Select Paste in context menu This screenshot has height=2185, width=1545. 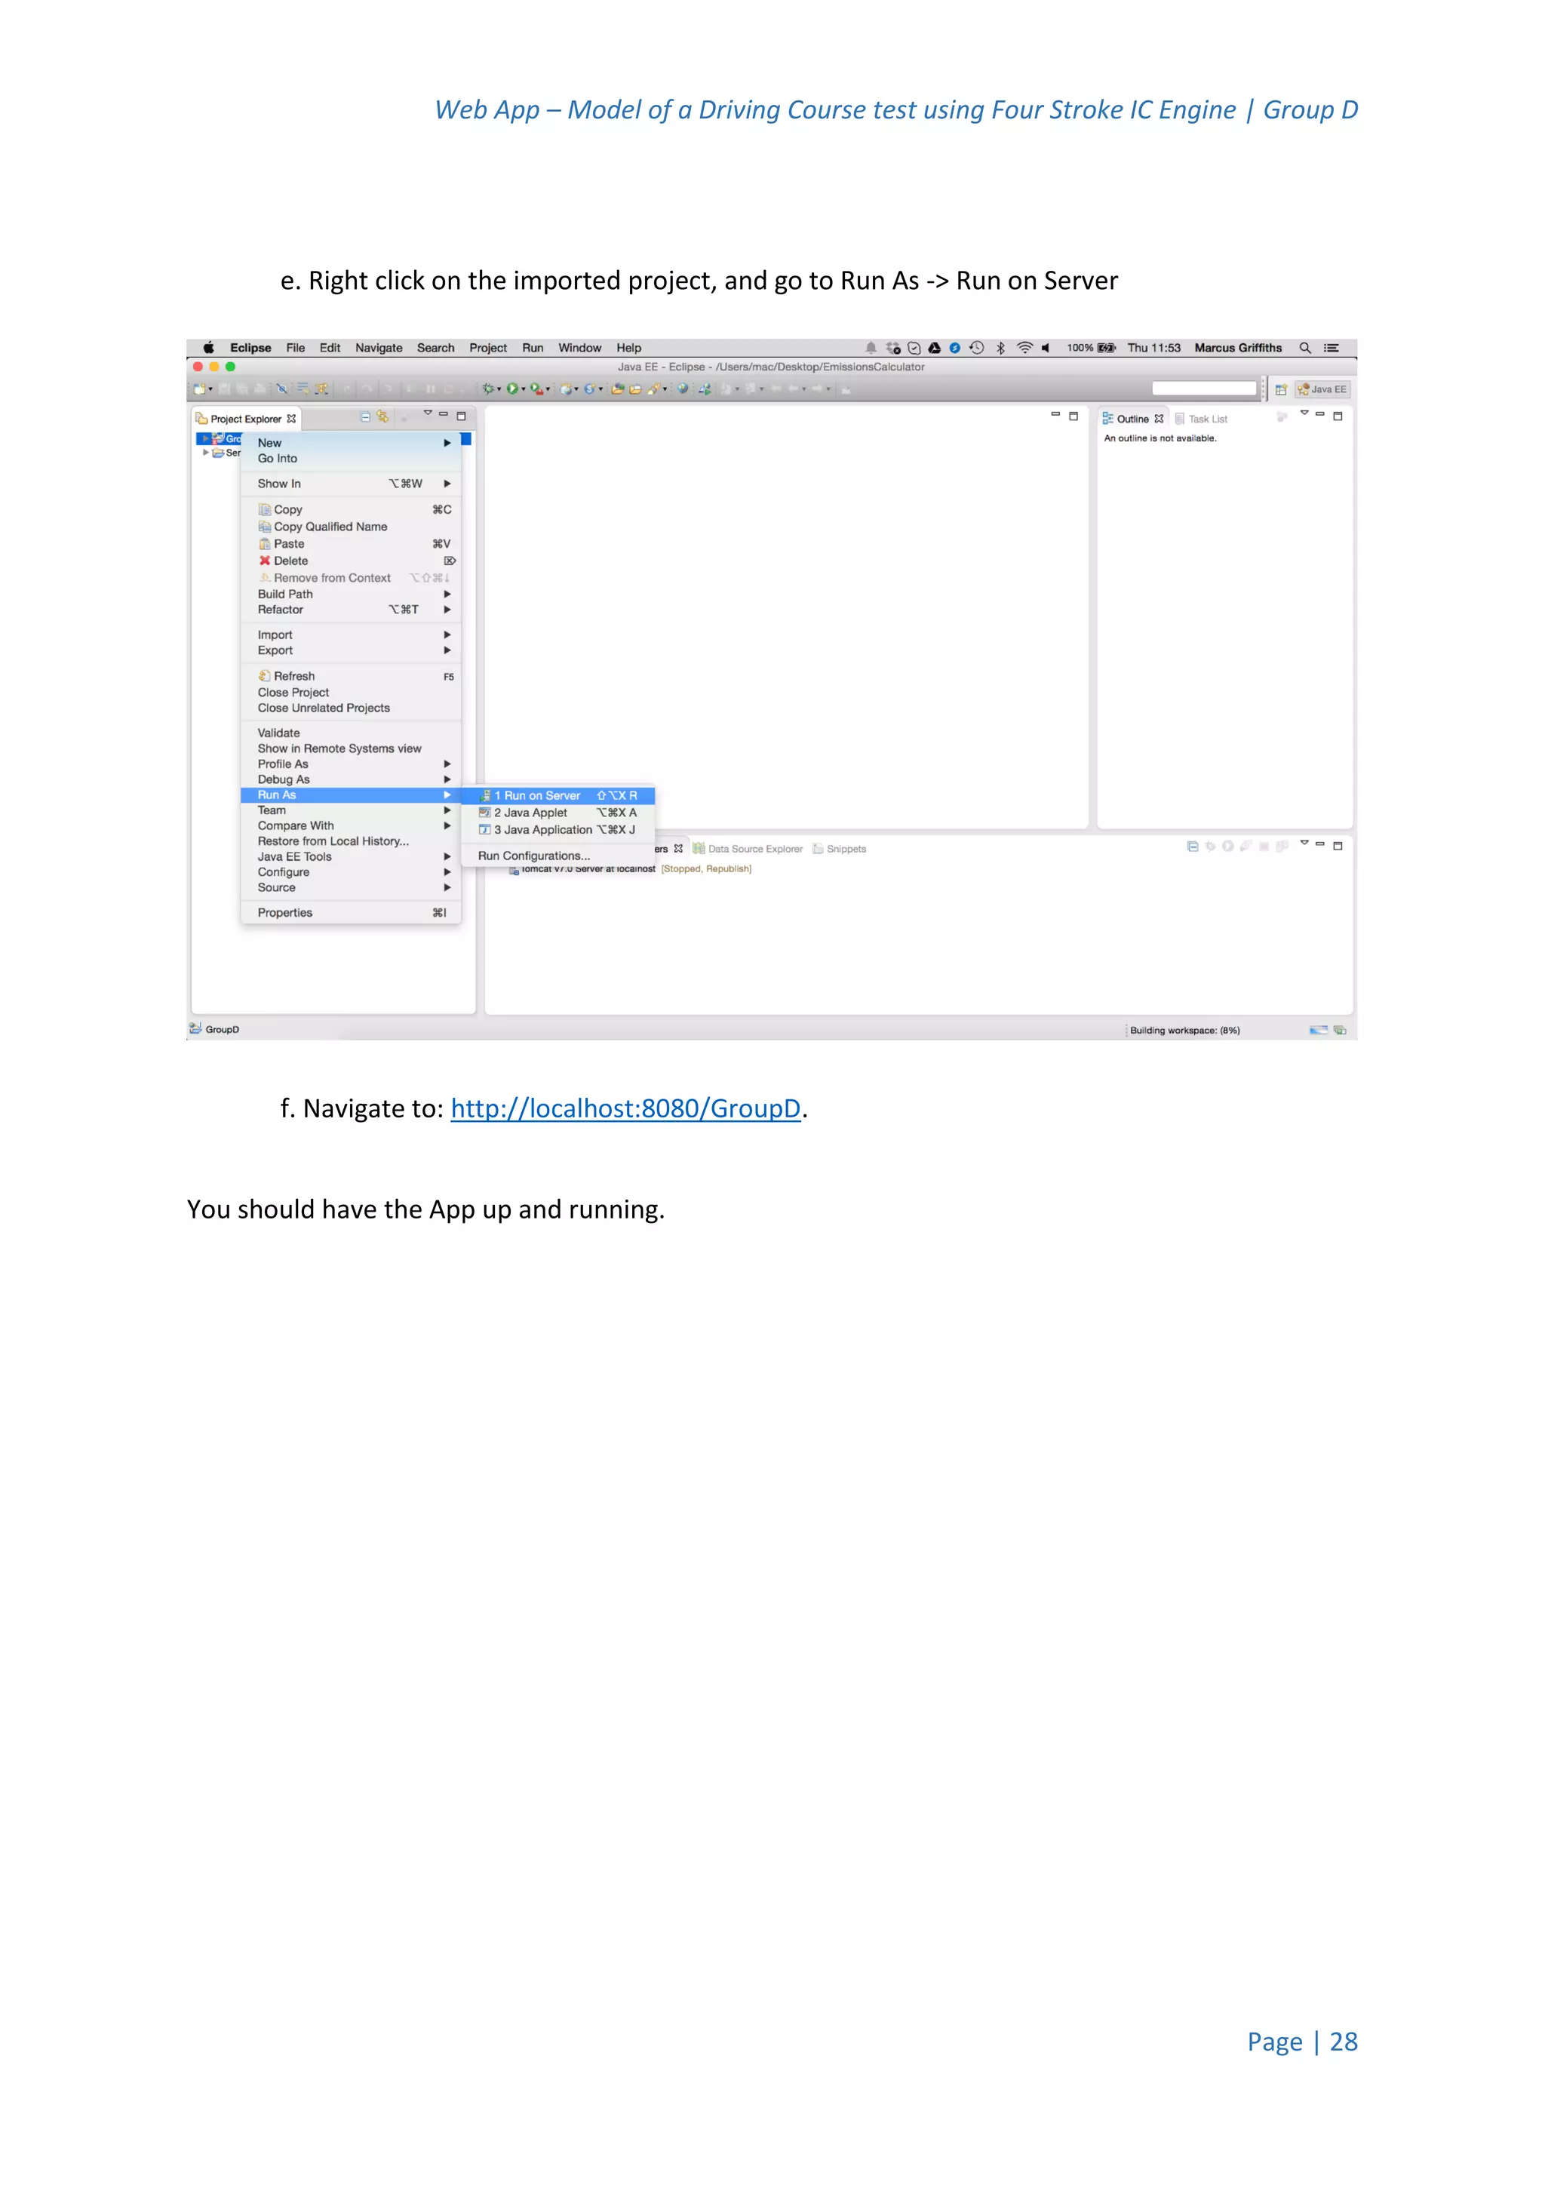tap(351, 544)
